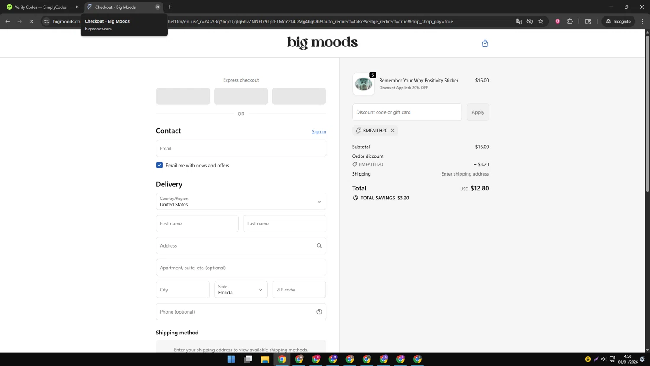Focus the City input field
This screenshot has height=366, width=650.
click(183, 290)
